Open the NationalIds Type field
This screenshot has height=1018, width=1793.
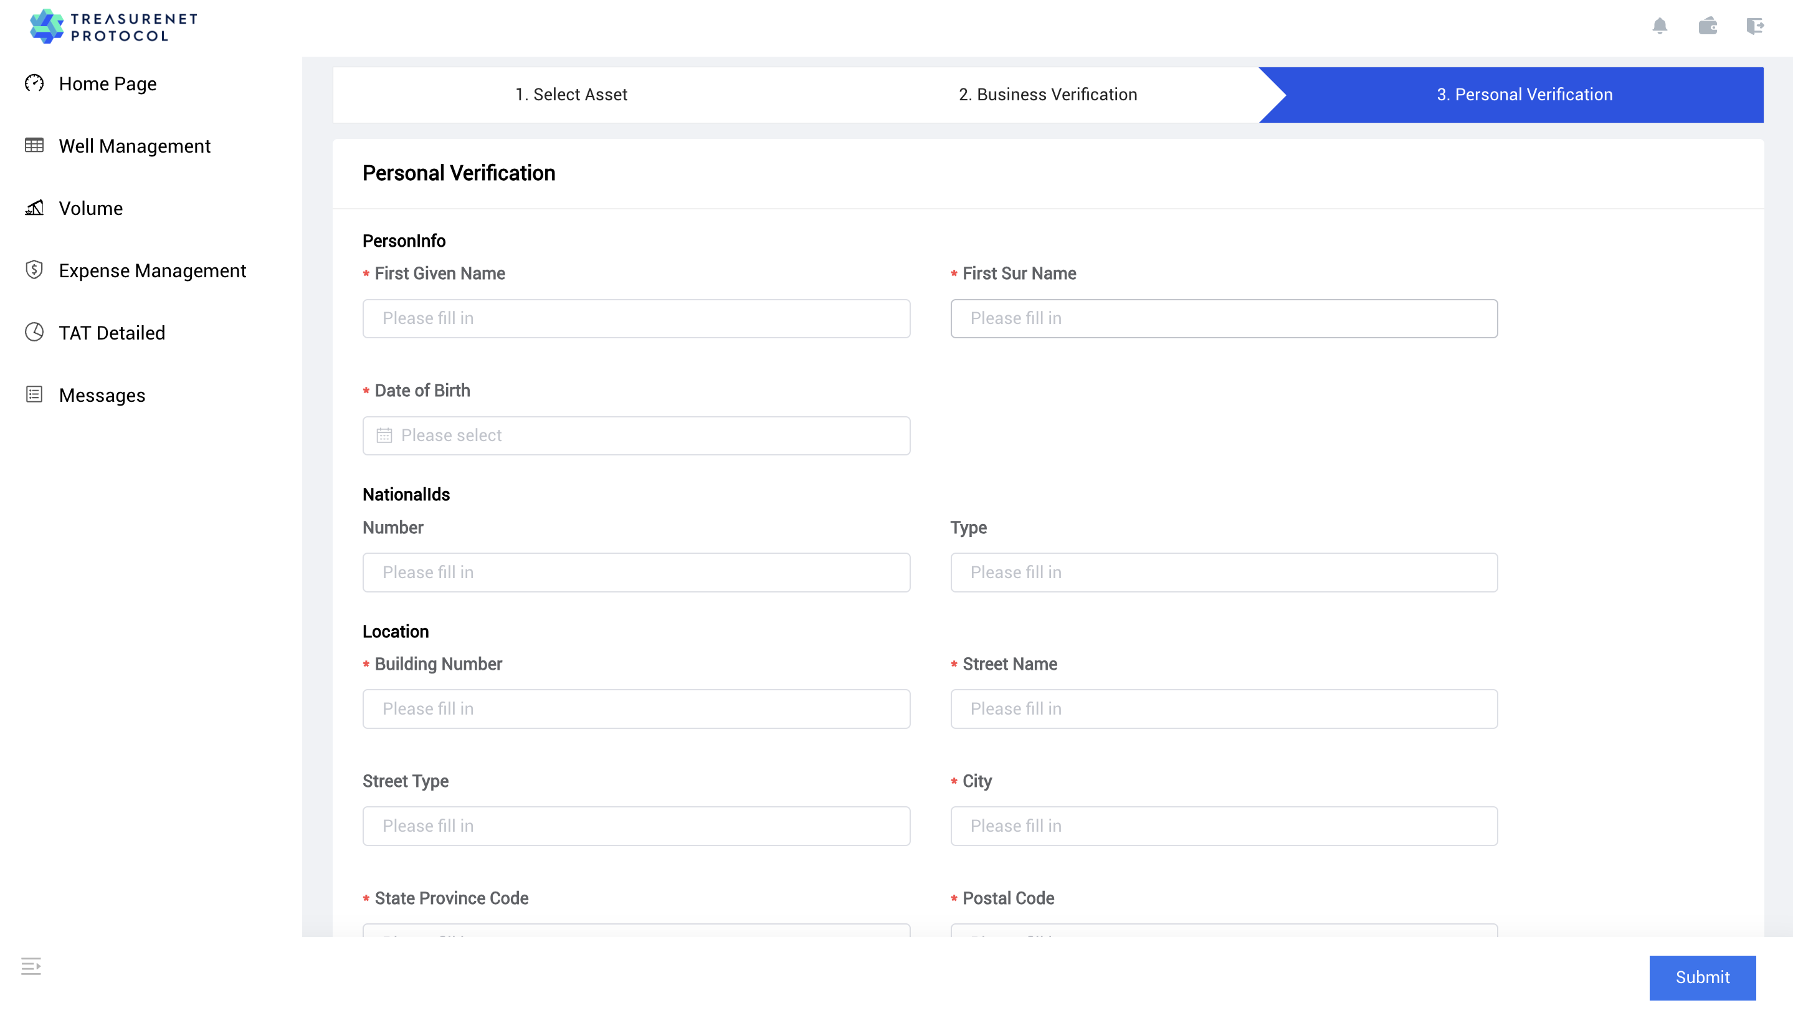point(1224,573)
